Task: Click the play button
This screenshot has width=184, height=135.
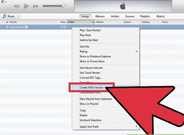Action: [26, 6]
